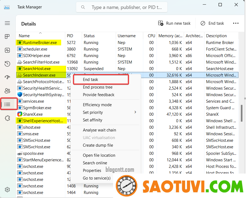Open the Startup apps page icon
The image size is (246, 198).
(x=7, y=77)
